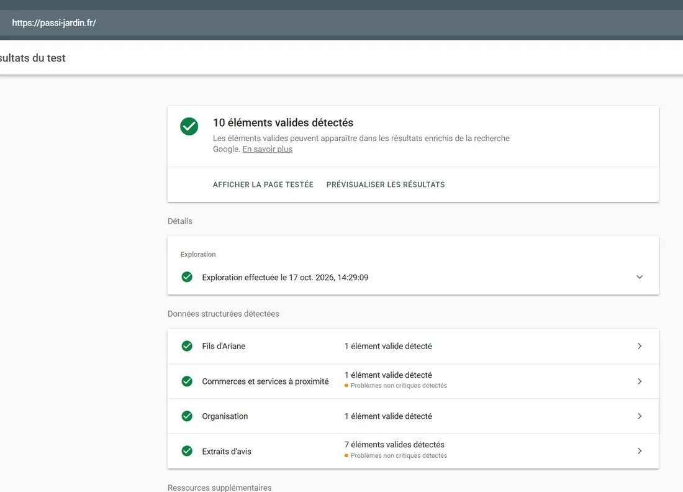
Task: Open the Organisation row arrow
Action: tap(640, 416)
